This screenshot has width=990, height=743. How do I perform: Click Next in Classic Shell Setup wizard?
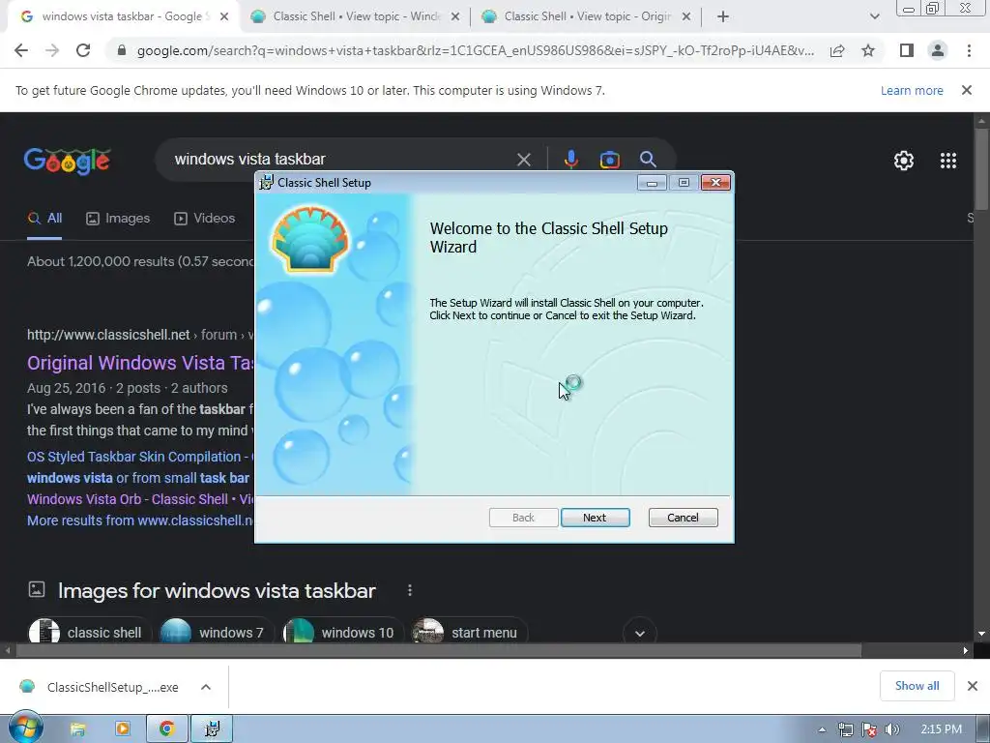(595, 518)
